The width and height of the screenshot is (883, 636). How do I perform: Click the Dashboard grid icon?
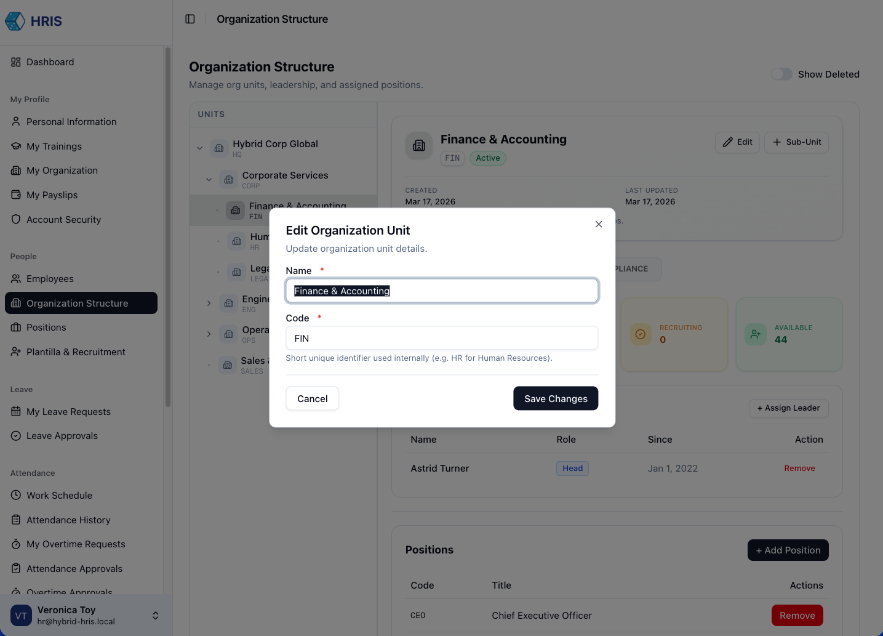(16, 62)
